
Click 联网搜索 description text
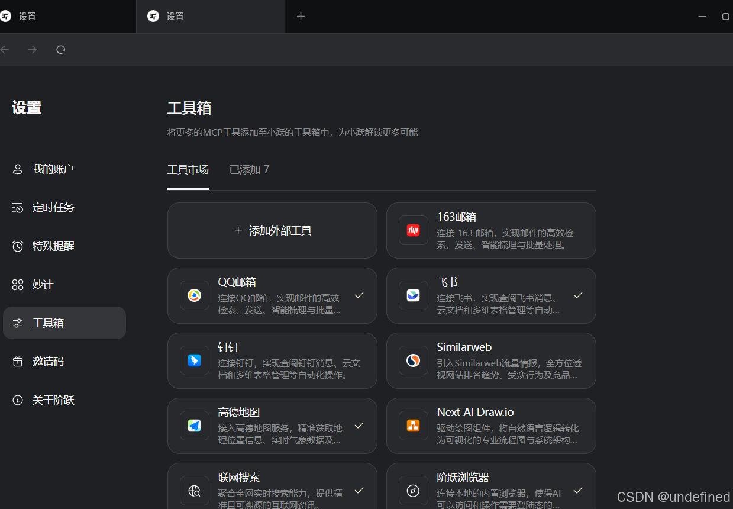pyautogui.click(x=280, y=499)
